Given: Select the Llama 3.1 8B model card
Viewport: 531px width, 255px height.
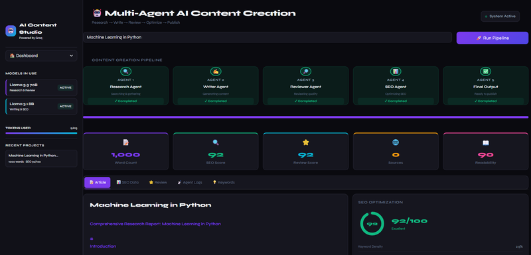Looking at the screenshot, I should tap(41, 107).
